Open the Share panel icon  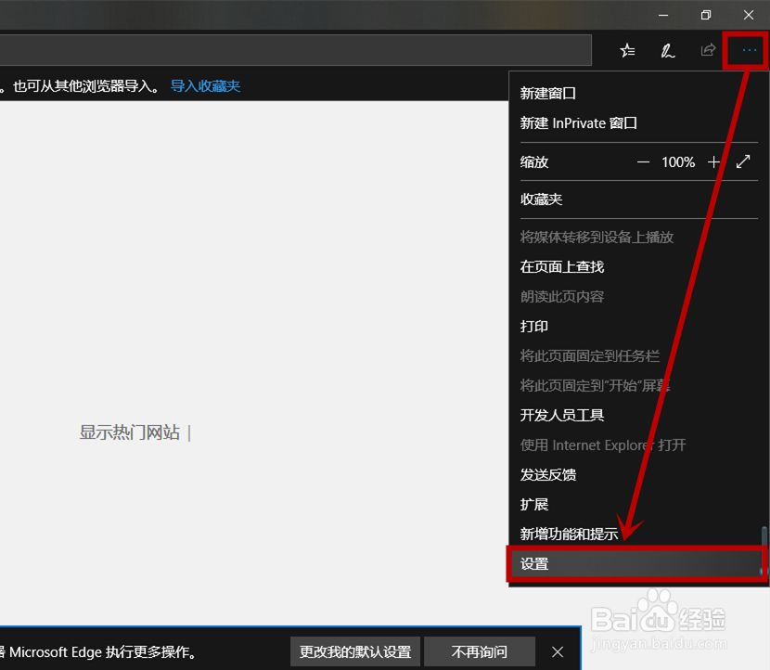click(x=707, y=50)
